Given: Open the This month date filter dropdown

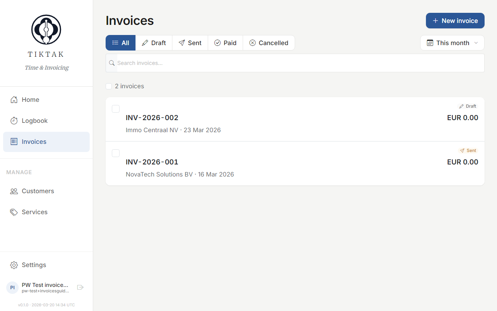Looking at the screenshot, I should [x=452, y=43].
